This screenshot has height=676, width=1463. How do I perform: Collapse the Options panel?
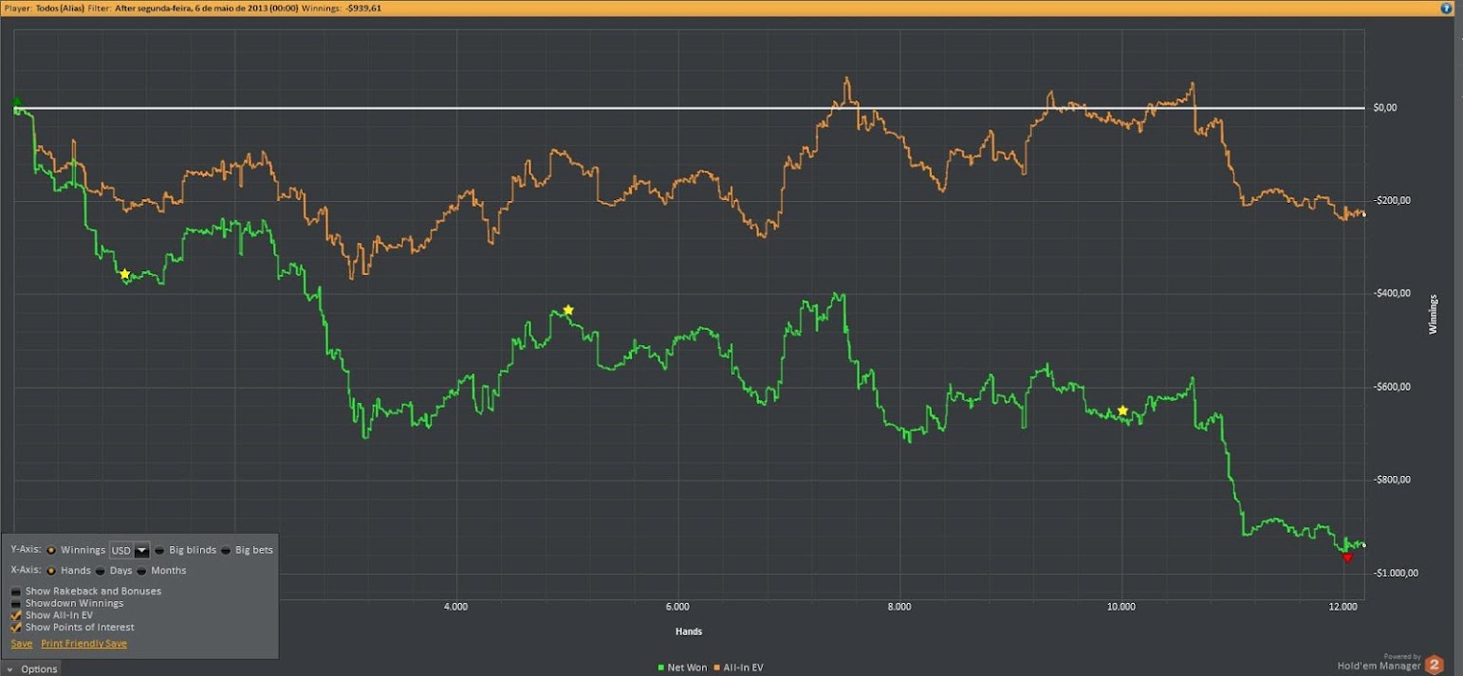pos(32,668)
